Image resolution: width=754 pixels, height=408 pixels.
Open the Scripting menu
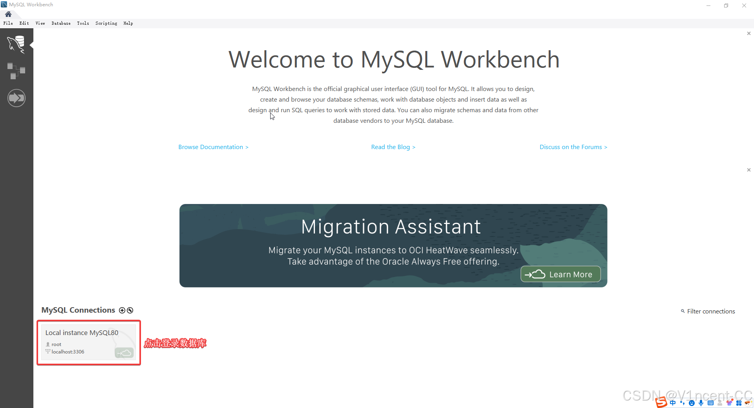pos(106,23)
